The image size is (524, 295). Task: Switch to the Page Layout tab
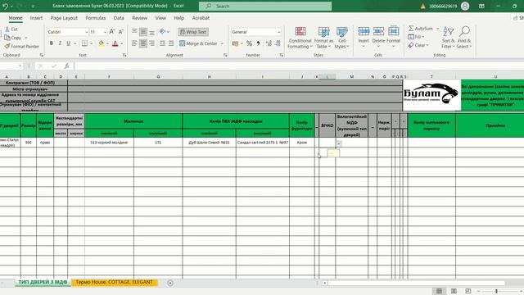click(64, 18)
